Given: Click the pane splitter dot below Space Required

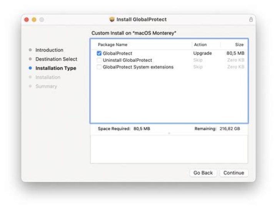Looking at the screenshot, I should [x=169, y=133].
